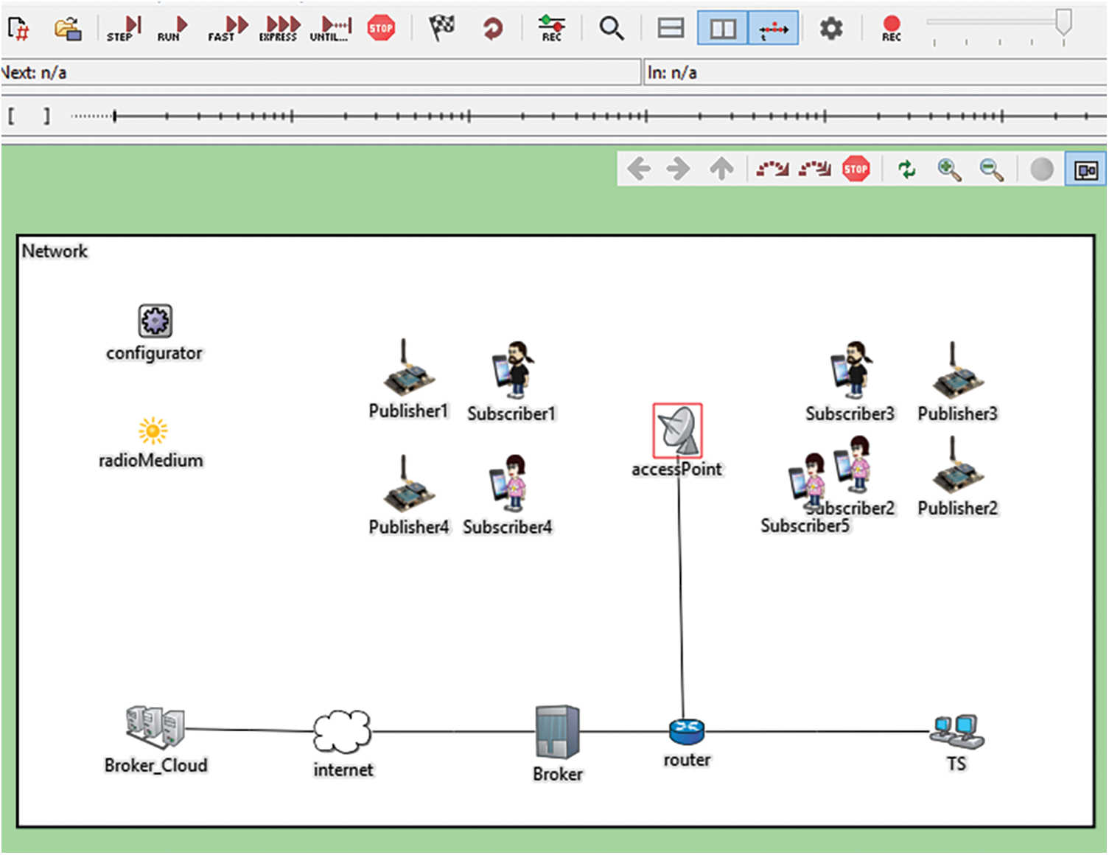
Task: Click the rerun simulation arrow icon
Action: 491,28
